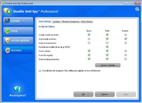Click the Cancel button
Viewport: 142px width, 103px height.
[x=105, y=94]
